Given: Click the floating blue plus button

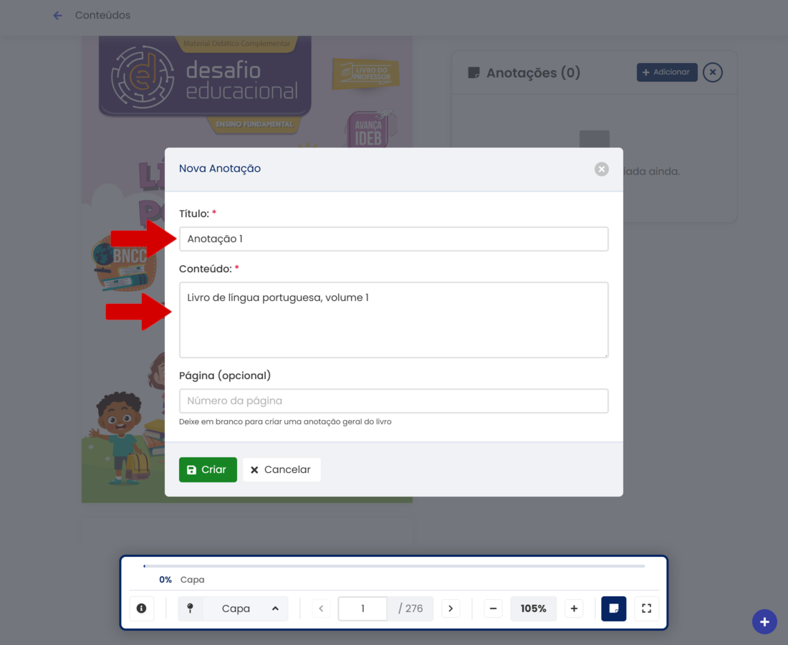Looking at the screenshot, I should click(764, 621).
